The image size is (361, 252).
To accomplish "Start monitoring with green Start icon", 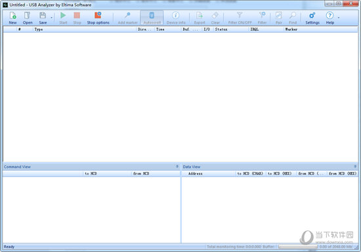I will click(63, 18).
